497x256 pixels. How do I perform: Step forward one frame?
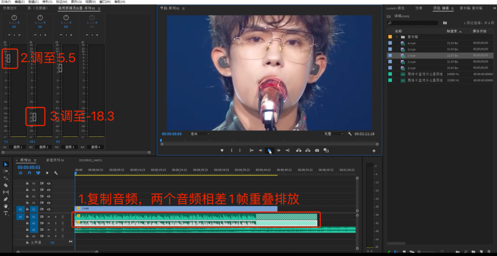point(278,150)
